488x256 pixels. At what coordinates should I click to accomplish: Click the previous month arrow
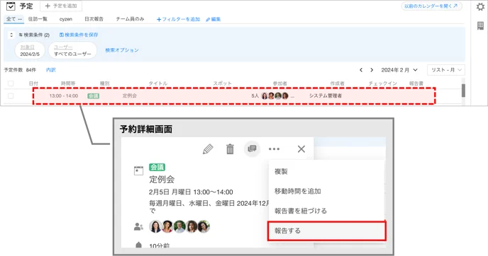pos(361,70)
